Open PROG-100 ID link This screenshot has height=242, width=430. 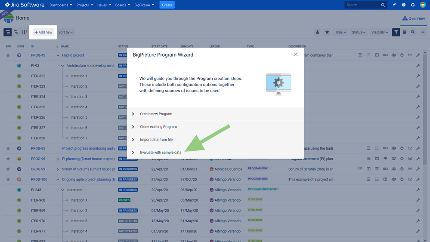tap(39, 180)
